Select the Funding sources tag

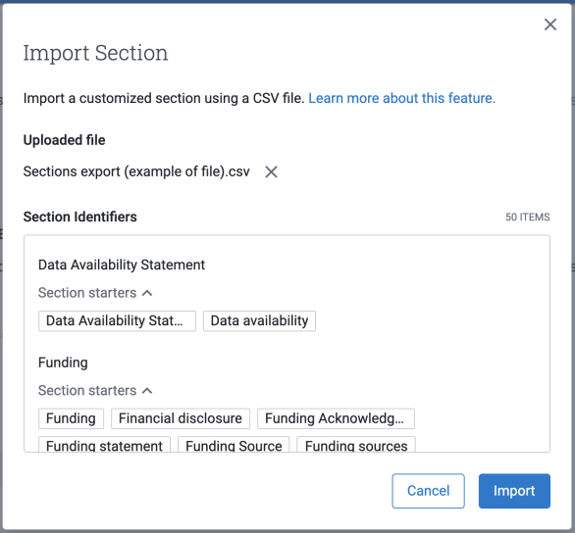pos(356,445)
